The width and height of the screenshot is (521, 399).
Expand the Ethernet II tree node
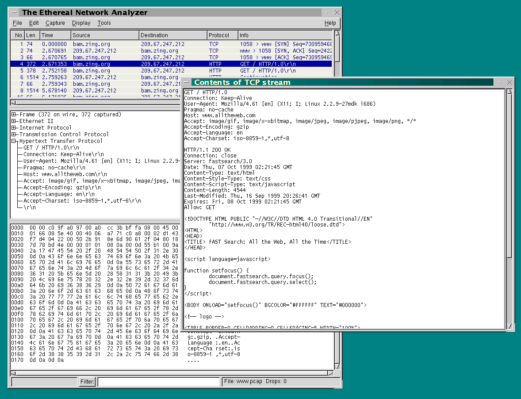pyautogui.click(x=14, y=121)
